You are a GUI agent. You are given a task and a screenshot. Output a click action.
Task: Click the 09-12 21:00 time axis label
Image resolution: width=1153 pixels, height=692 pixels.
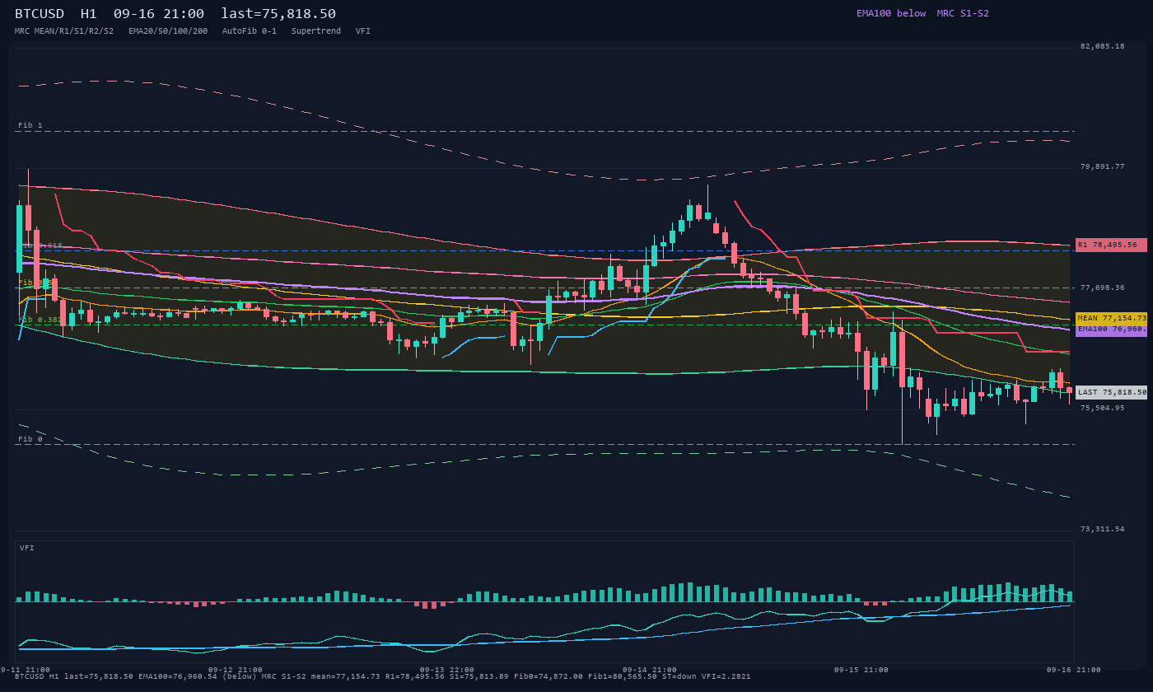tap(236, 670)
